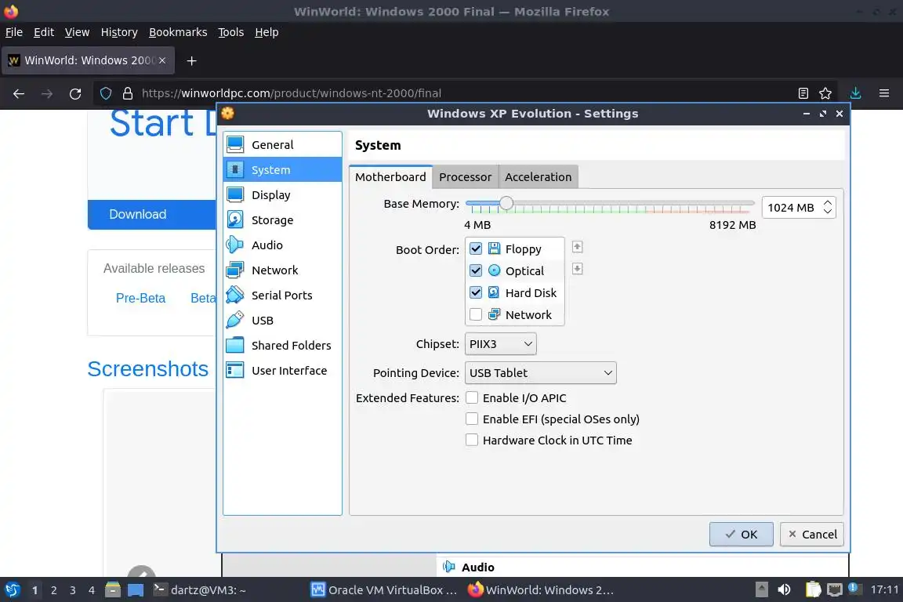
Task: Enable Hardware Clock in UTC Time
Action: (472, 440)
